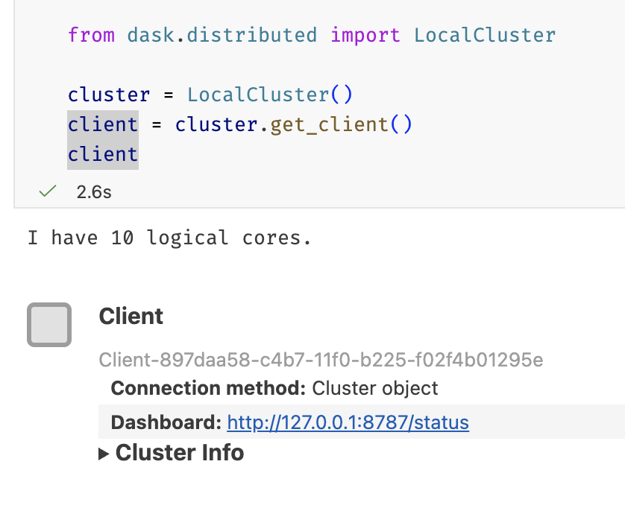Click the "Cluster Info" summary label
The width and height of the screenshot is (625, 511).
click(x=179, y=453)
